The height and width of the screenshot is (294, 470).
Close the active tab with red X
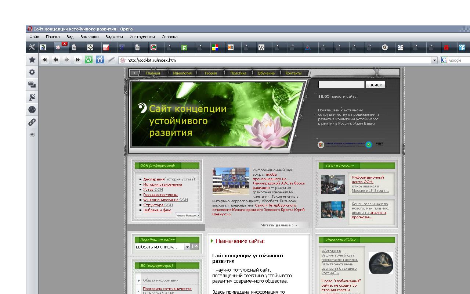pos(65,44)
